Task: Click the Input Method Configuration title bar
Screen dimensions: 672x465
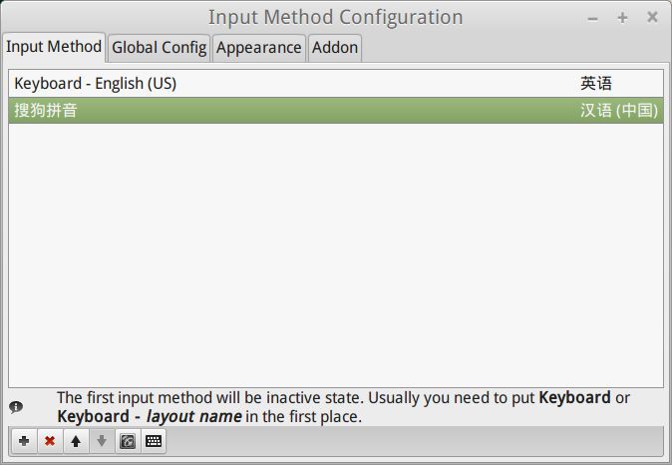Action: click(335, 17)
